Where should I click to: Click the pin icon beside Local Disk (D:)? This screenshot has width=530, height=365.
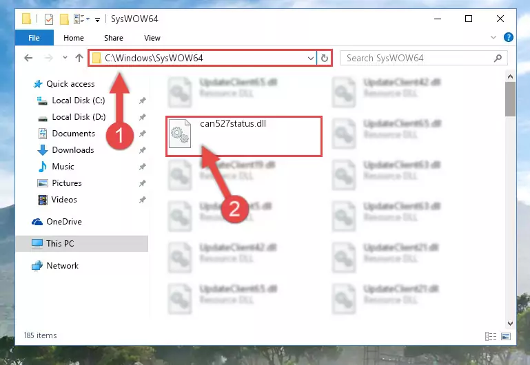142,117
